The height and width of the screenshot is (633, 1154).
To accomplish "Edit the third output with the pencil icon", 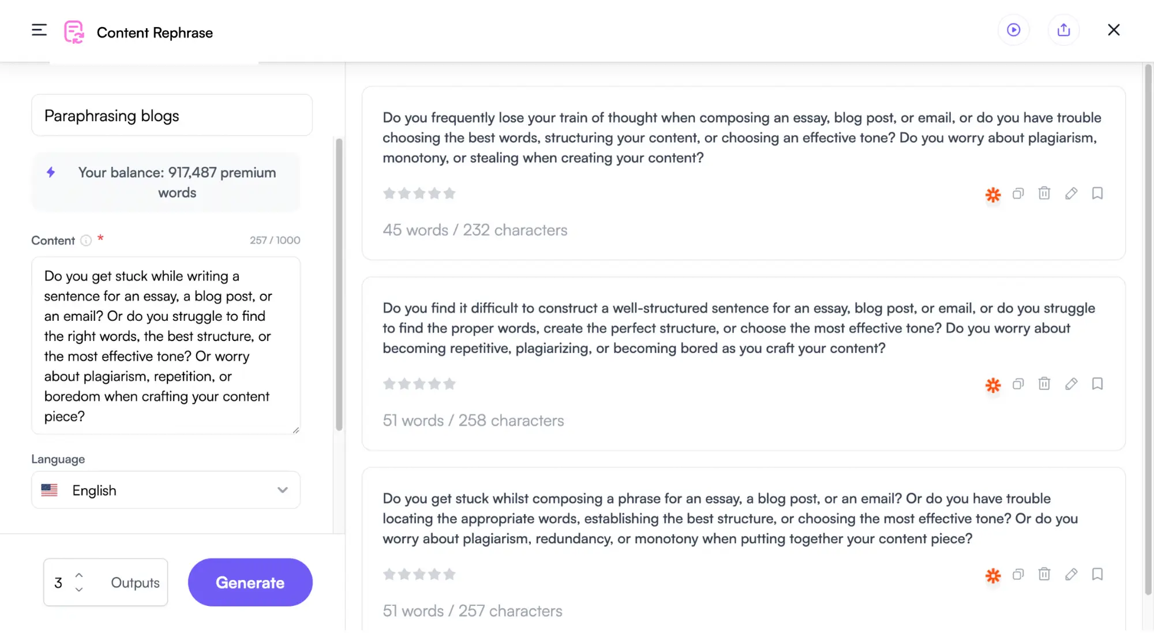I will pyautogui.click(x=1071, y=574).
